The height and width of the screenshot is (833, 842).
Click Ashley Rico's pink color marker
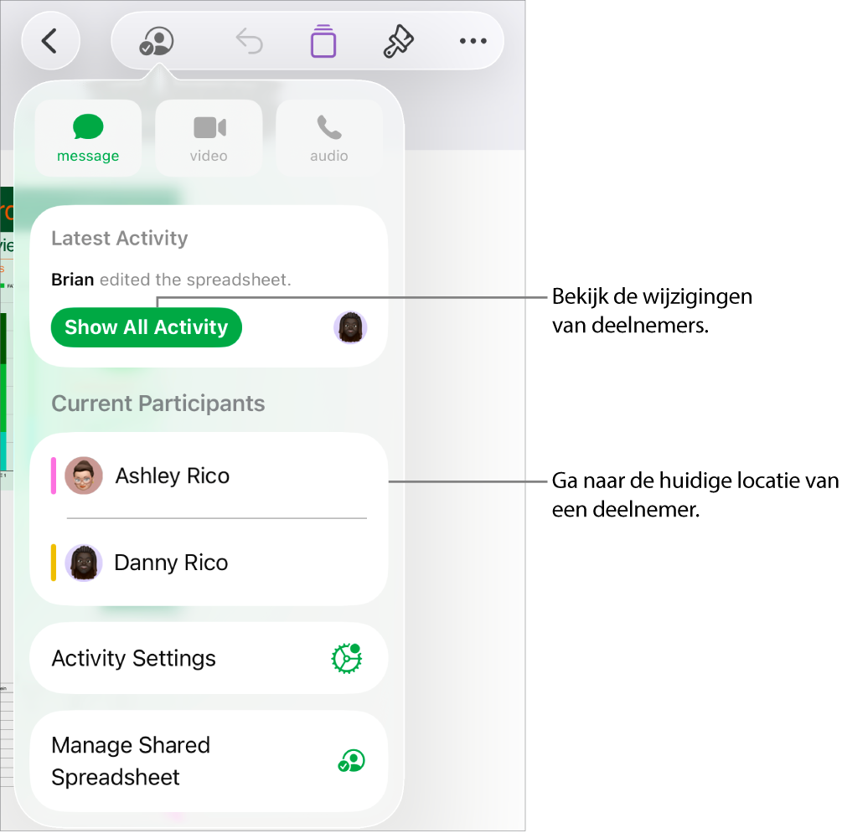53,476
